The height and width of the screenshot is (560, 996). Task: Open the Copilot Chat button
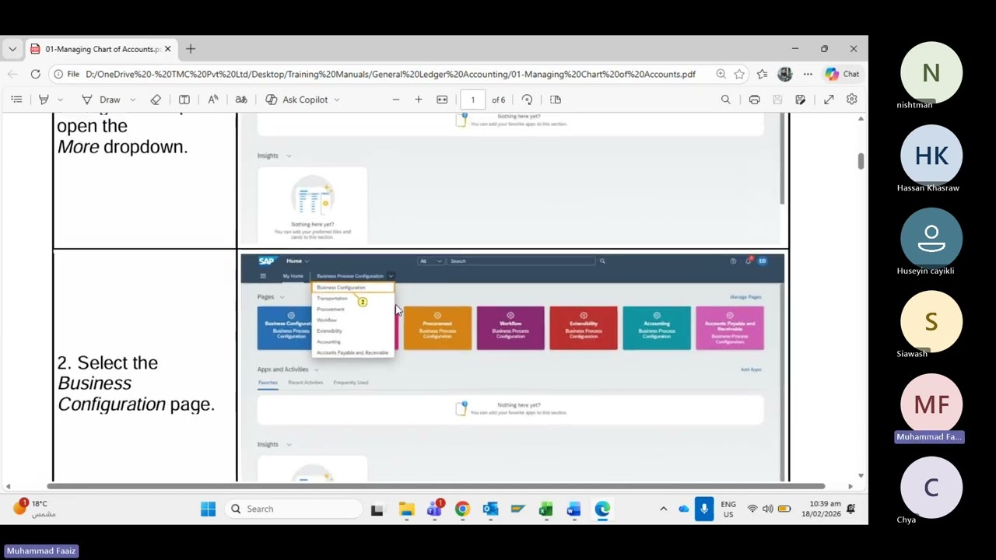[843, 74]
